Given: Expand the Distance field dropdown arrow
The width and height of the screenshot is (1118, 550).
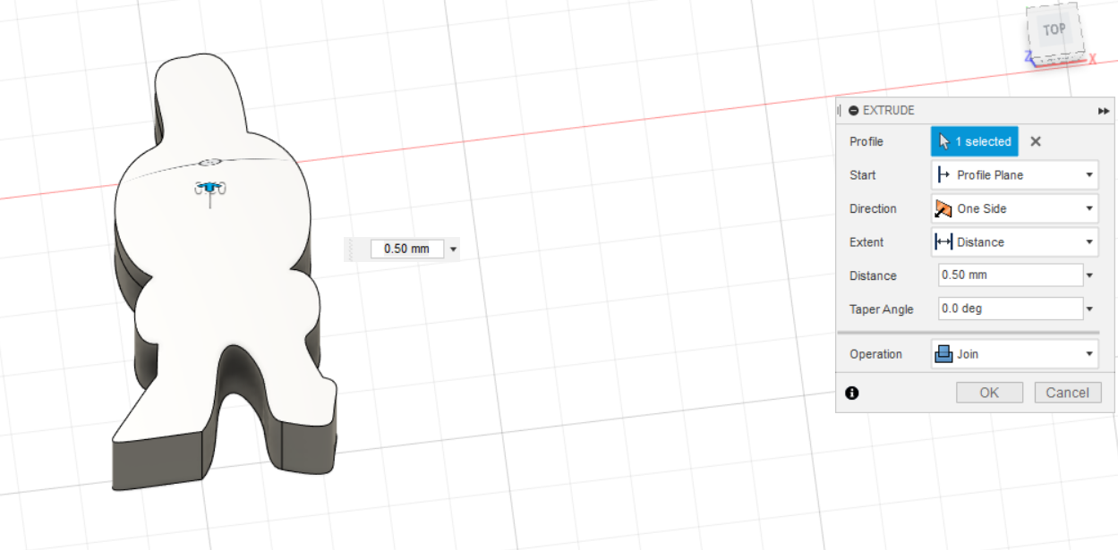Looking at the screenshot, I should (x=1089, y=275).
